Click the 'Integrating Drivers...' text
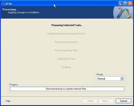The width and height of the screenshot is (134, 106). point(67,59)
